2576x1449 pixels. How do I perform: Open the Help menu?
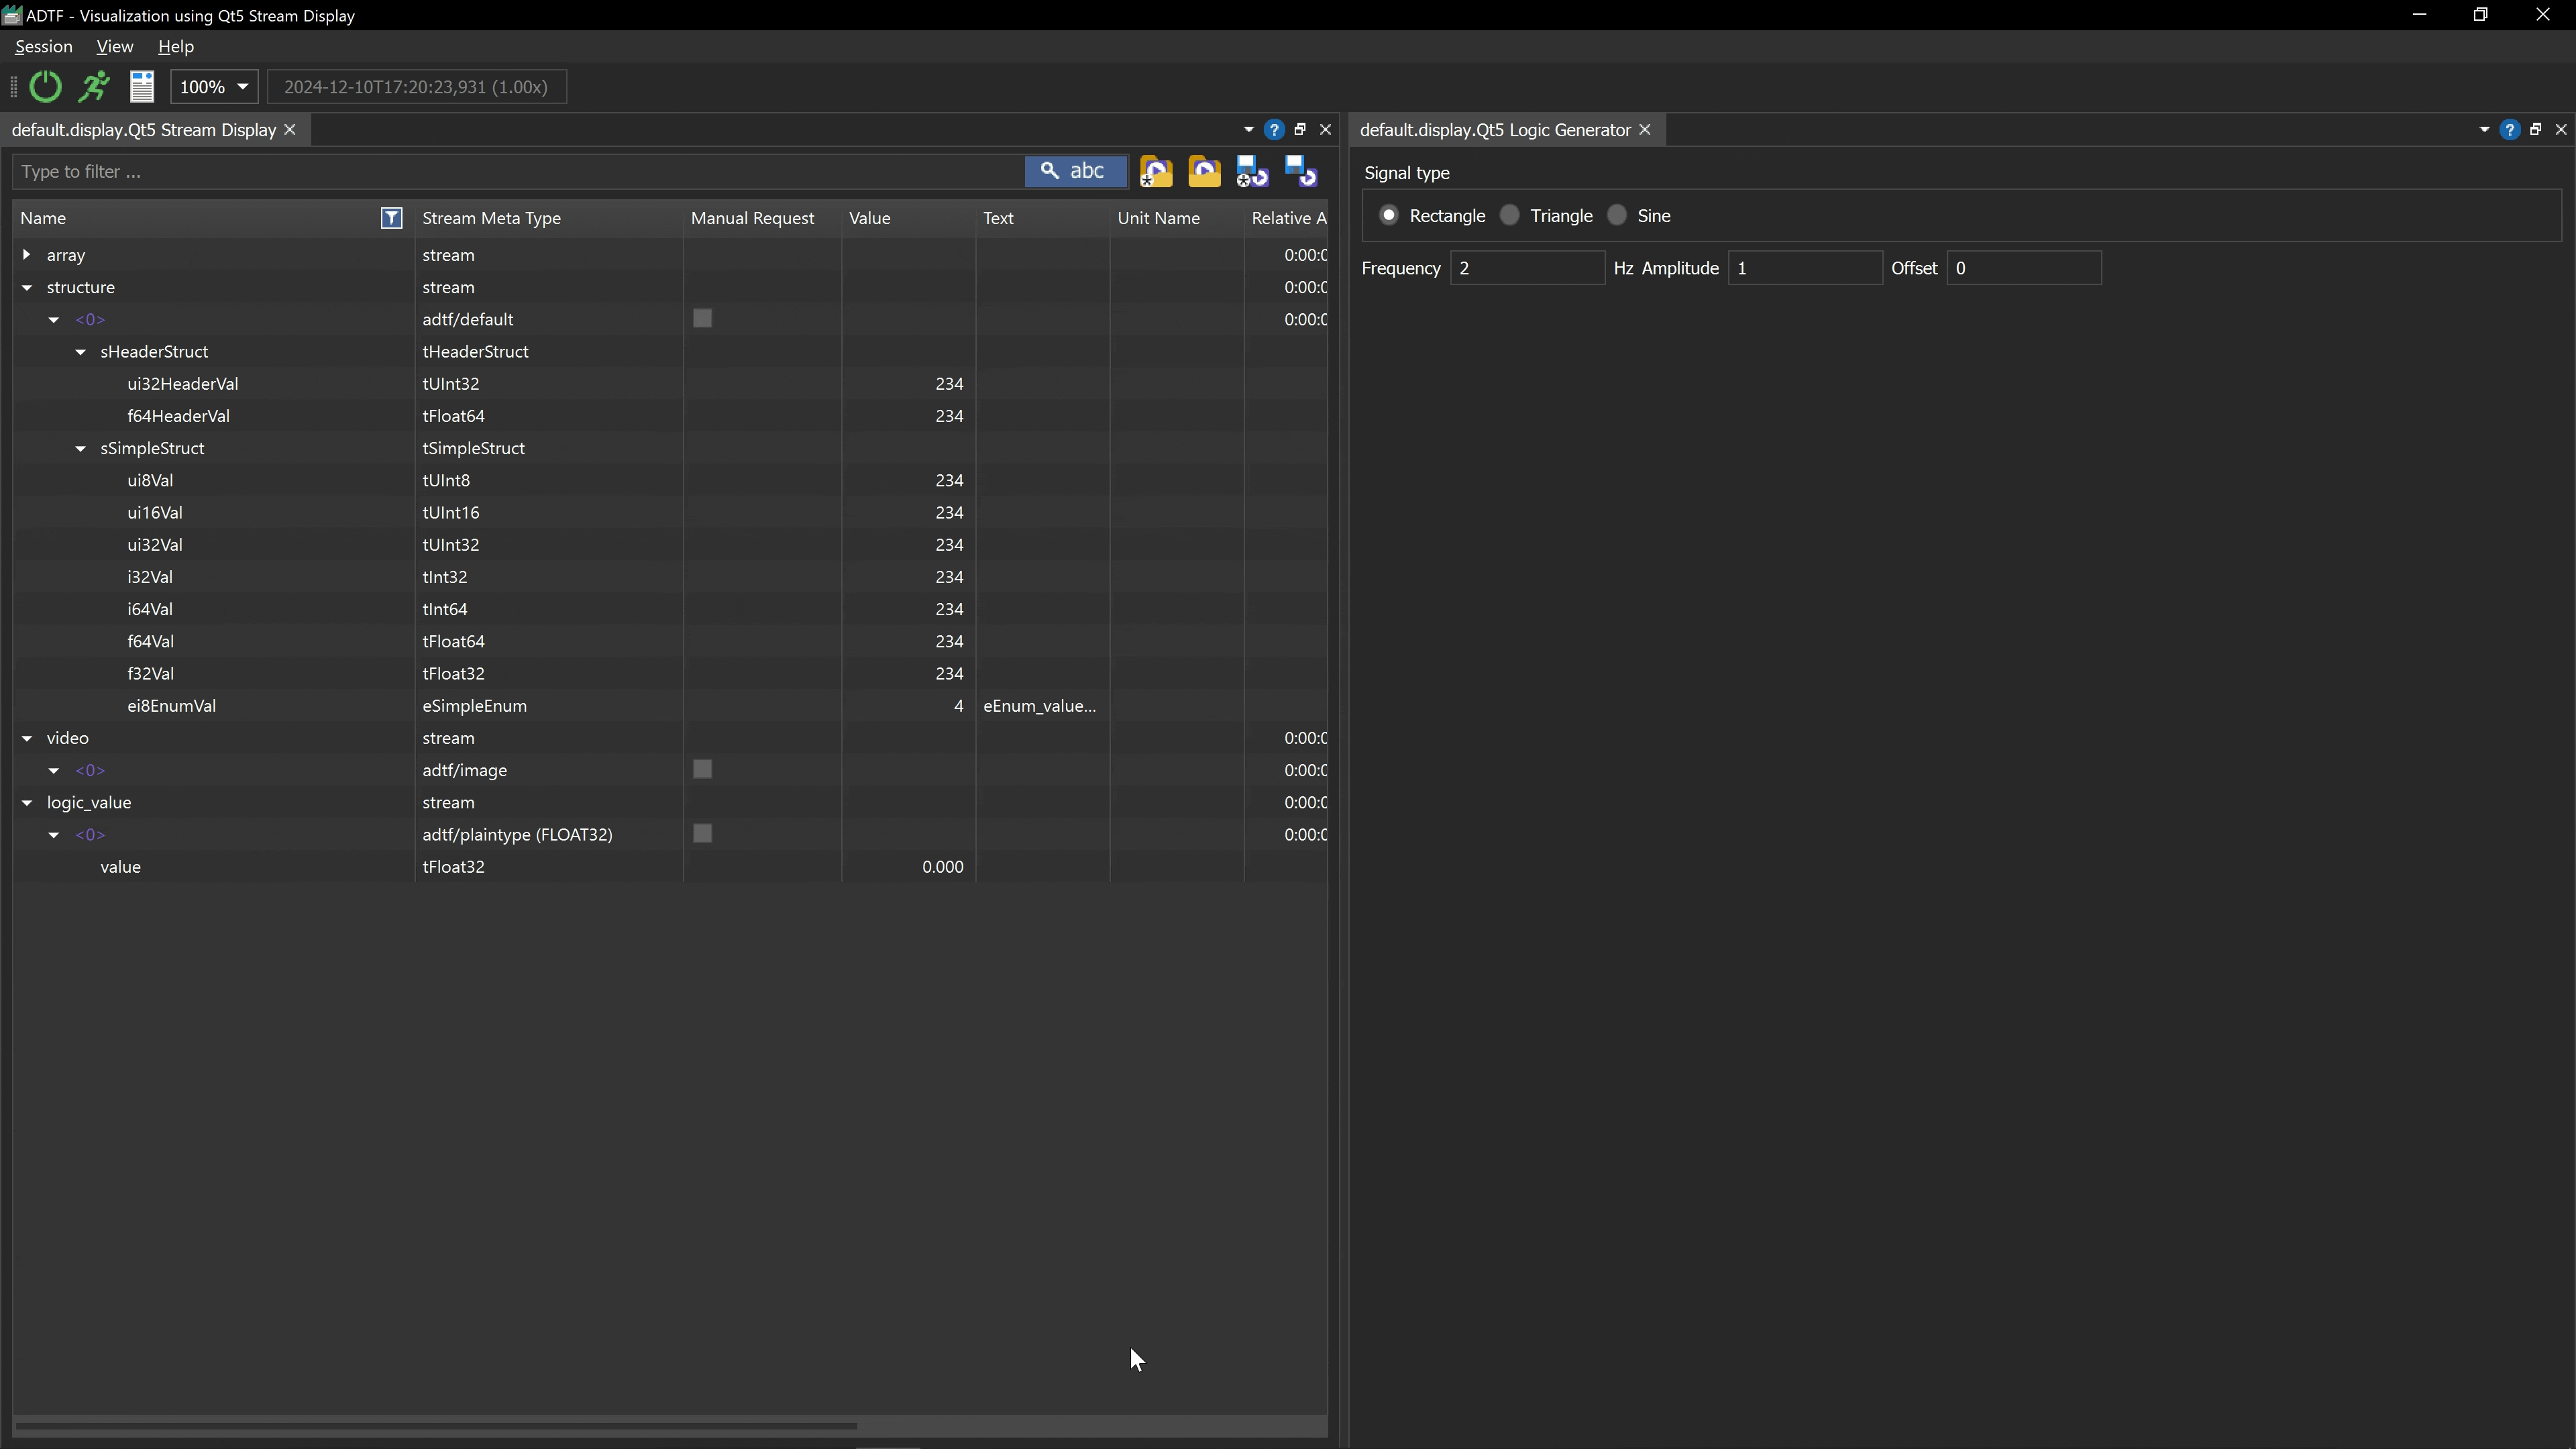click(x=176, y=47)
